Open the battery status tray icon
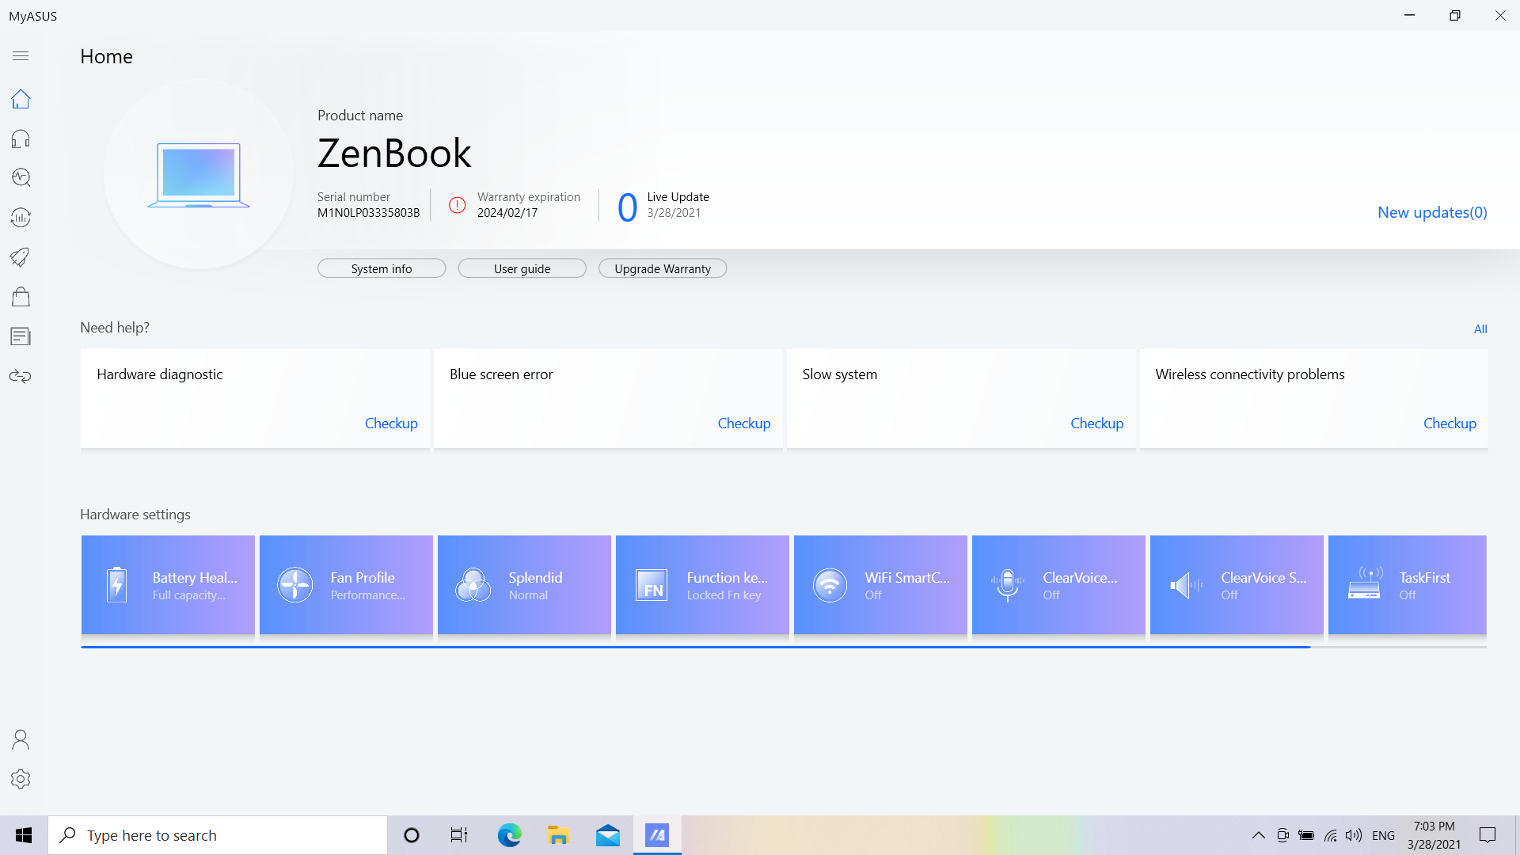 point(1306,835)
